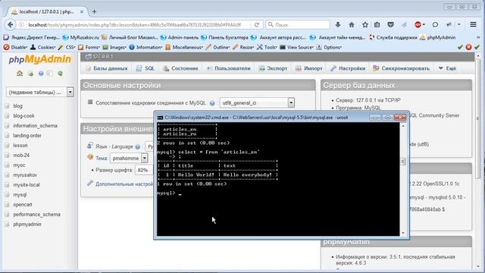Go to the Пользователи tab
This screenshot has height=273, width=485.
(x=229, y=68)
